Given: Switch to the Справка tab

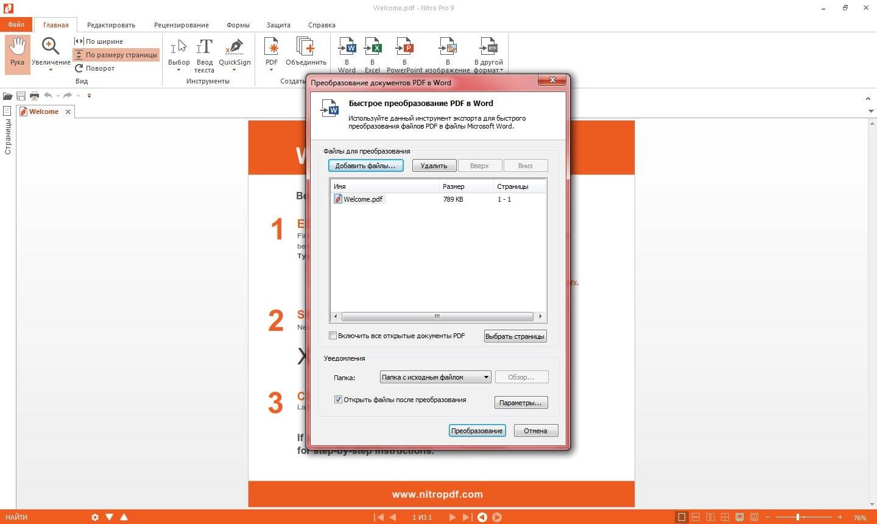Looking at the screenshot, I should click(x=322, y=25).
